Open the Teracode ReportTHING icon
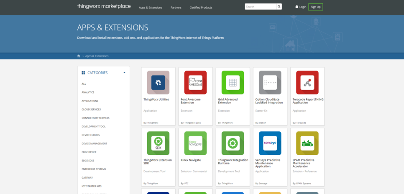This screenshot has width=404, height=194. pyautogui.click(x=307, y=83)
